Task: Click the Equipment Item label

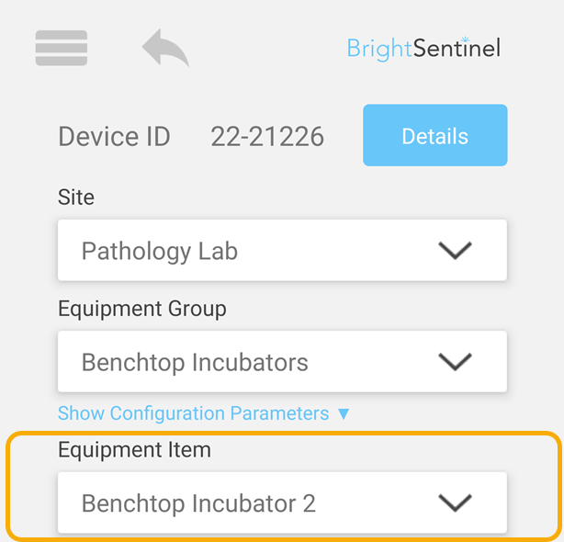Action: [134, 450]
